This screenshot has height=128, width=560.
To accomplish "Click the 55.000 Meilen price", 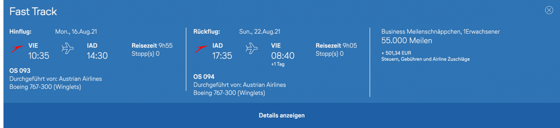I will click(407, 41).
